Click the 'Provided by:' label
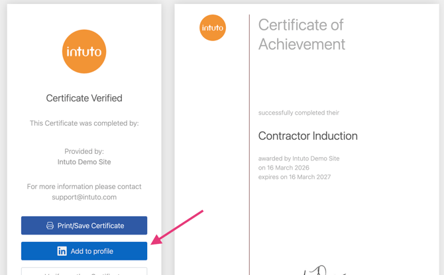 coord(84,152)
